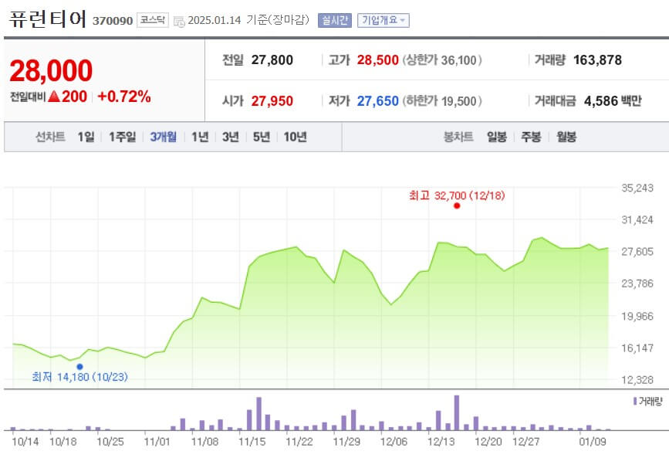Click the 12/13 date axis label
669x458 pixels.
click(441, 442)
